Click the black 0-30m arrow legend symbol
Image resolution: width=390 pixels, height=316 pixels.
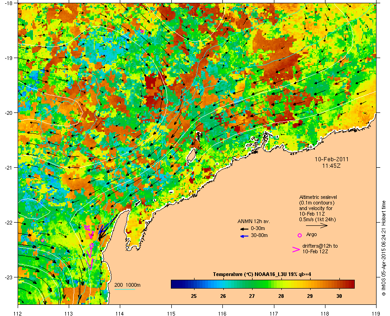[x=245, y=229]
